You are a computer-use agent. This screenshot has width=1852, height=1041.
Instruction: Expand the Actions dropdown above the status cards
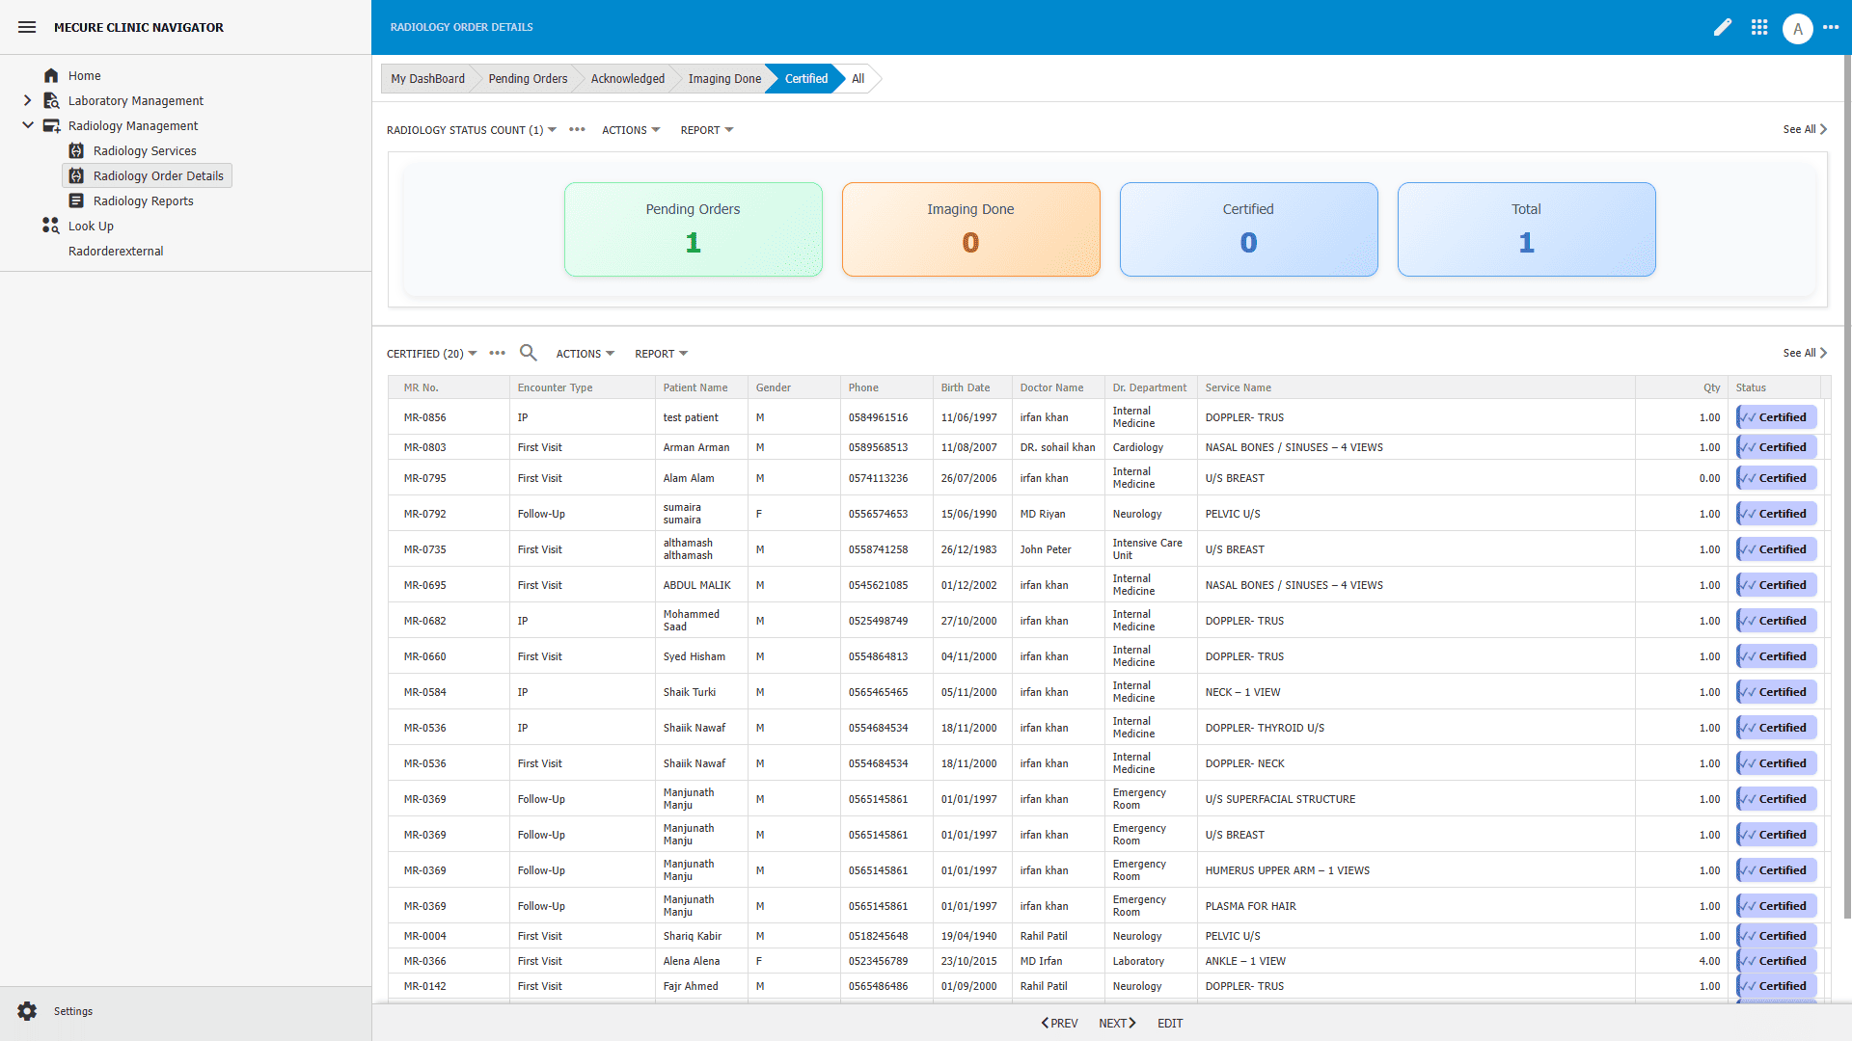[x=630, y=129]
